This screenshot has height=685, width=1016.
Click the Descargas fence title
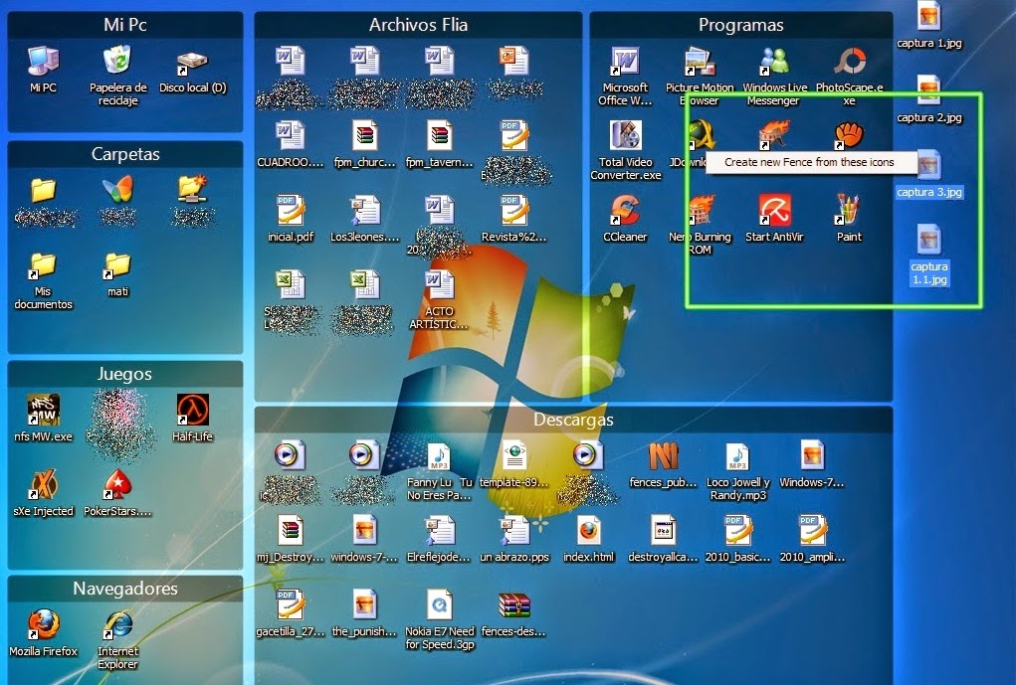pos(573,420)
